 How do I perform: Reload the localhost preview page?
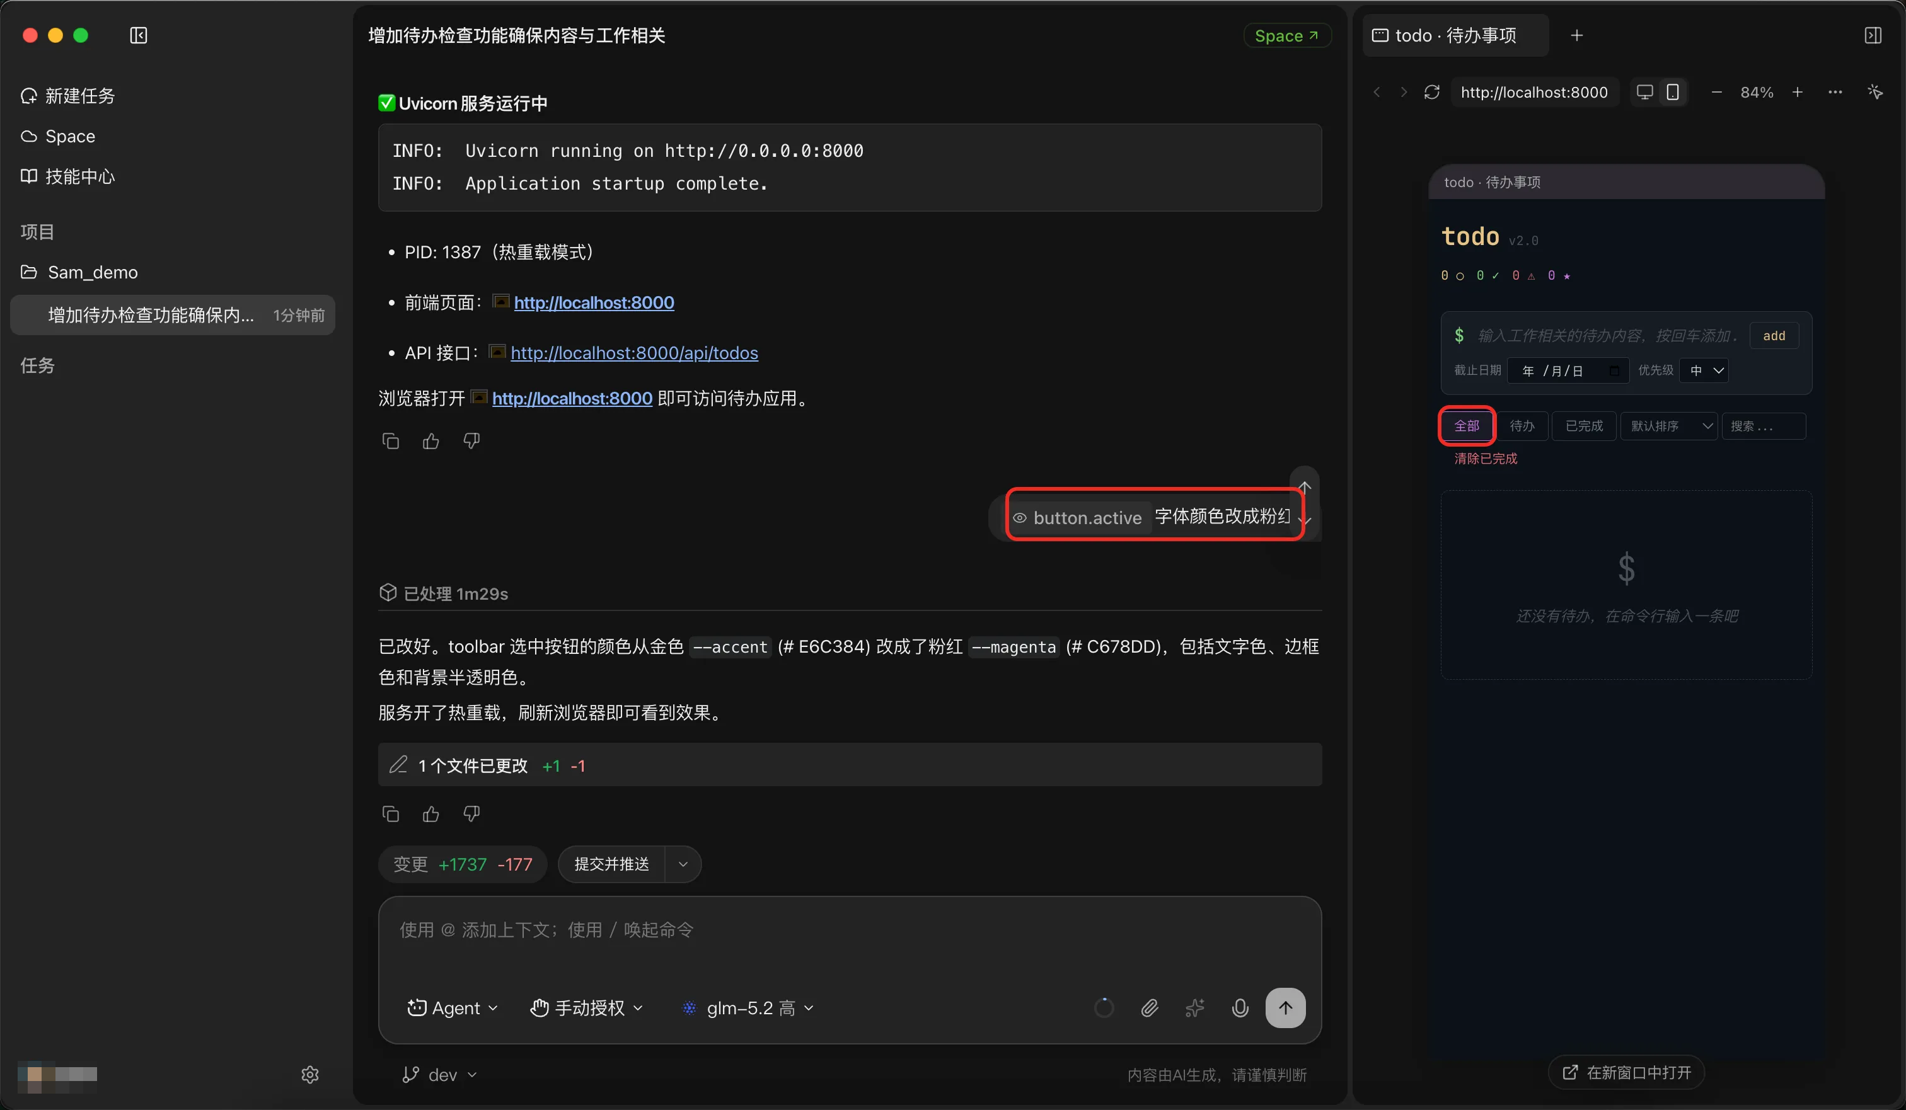tap(1432, 92)
